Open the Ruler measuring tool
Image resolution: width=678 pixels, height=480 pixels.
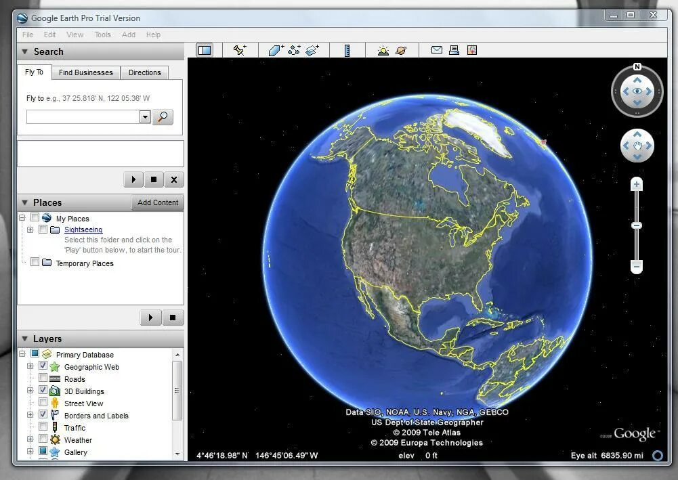click(x=347, y=51)
